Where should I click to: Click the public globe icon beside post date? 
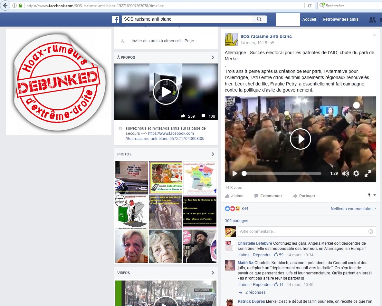click(272, 43)
